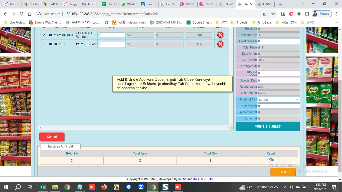Open the AKash DTH bookmark folder
Screen dimensions: 342x192
point(286,22)
